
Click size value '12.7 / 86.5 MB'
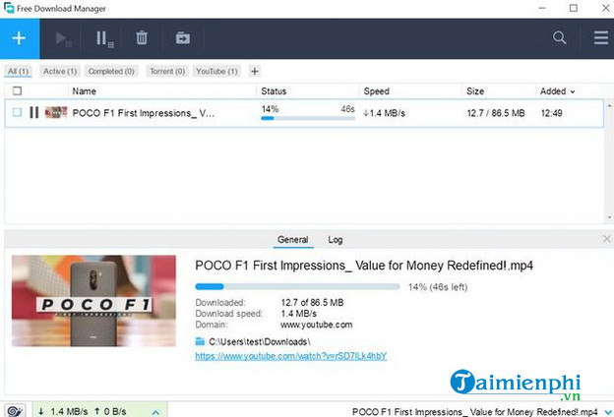coord(496,113)
